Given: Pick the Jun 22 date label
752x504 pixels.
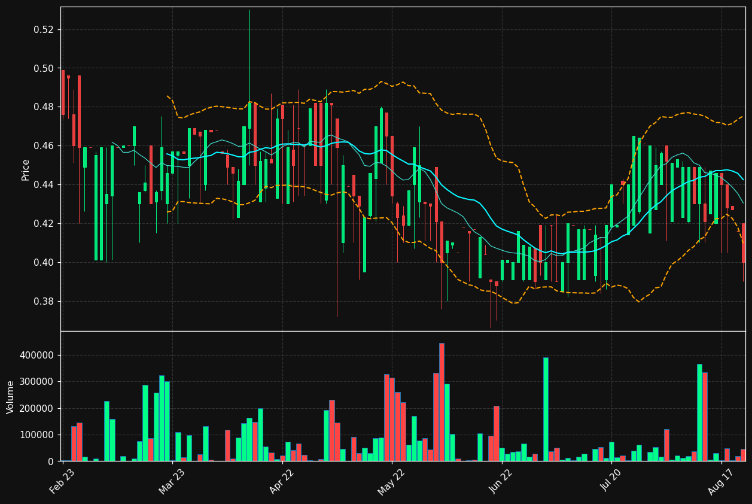Looking at the screenshot, I should click(x=501, y=481).
